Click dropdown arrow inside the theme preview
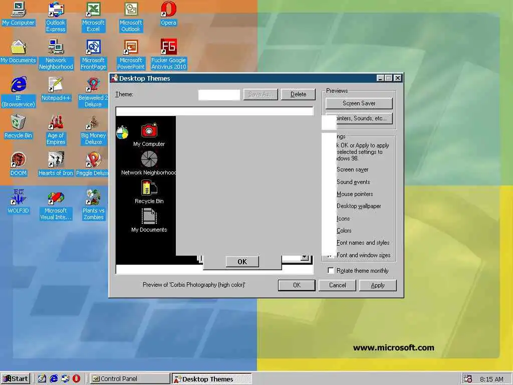 pos(305,257)
